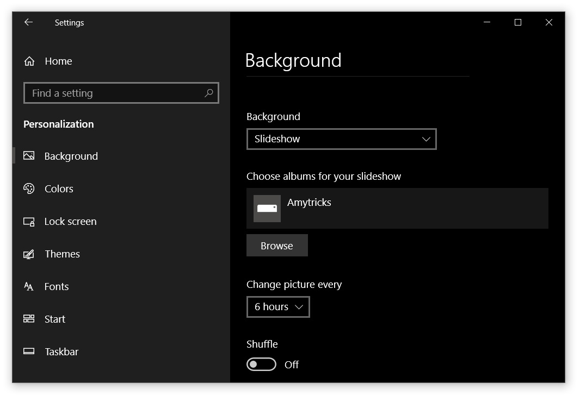Select the Taskbar sidebar icon
The height and width of the screenshot is (396, 580).
click(29, 351)
